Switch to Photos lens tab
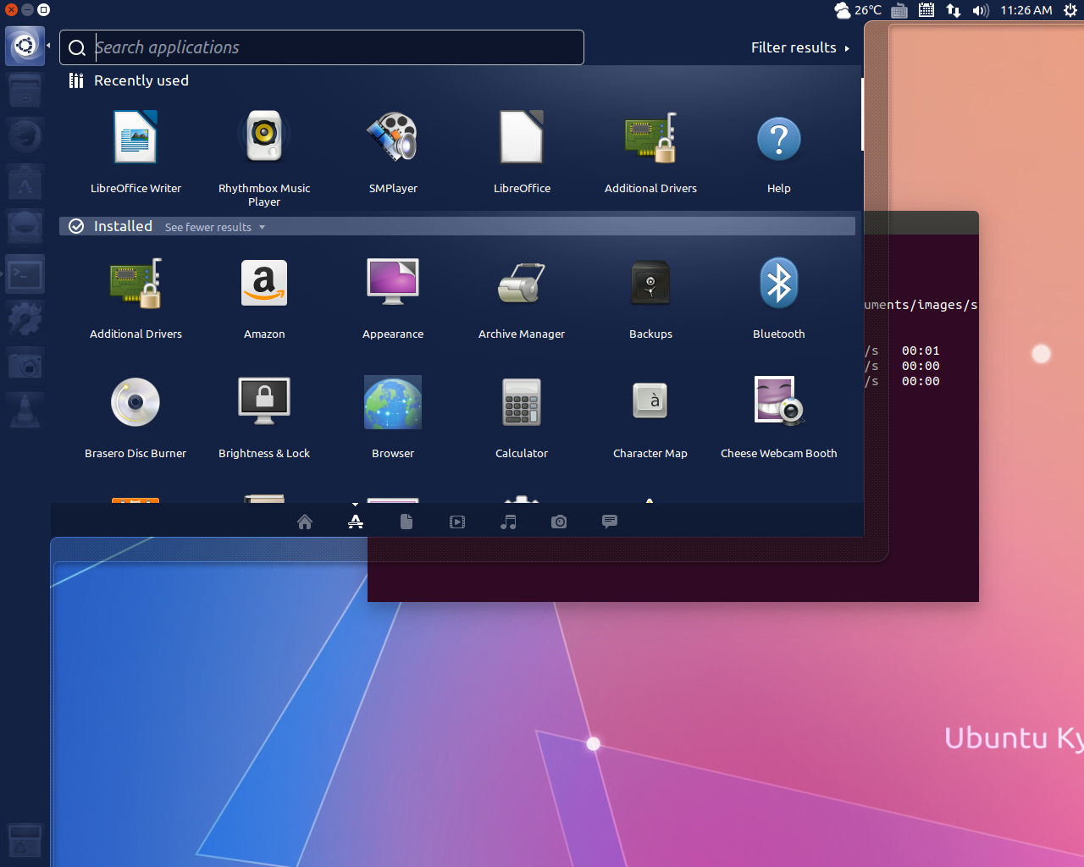 pos(559,522)
